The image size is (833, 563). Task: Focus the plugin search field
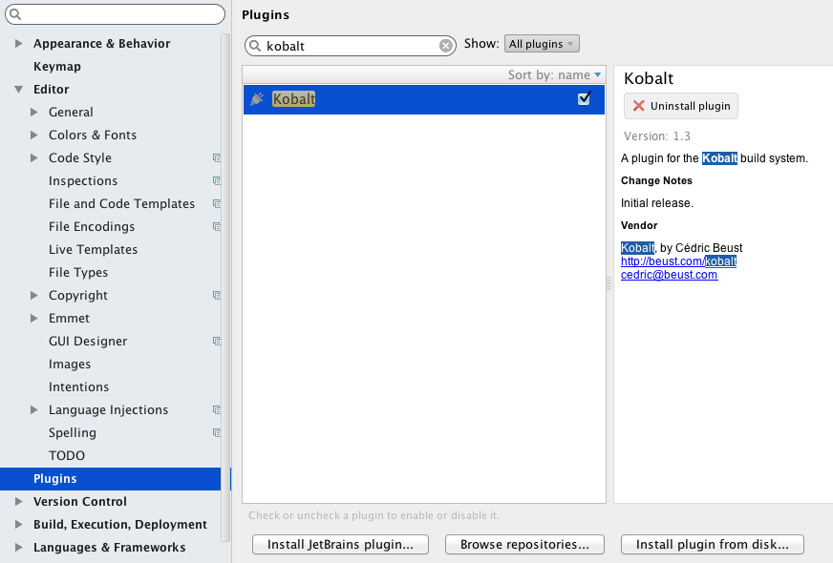click(x=350, y=46)
